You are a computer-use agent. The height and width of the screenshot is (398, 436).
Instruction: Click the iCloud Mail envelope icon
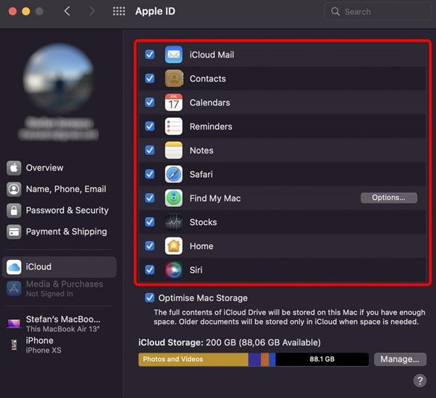pyautogui.click(x=173, y=55)
